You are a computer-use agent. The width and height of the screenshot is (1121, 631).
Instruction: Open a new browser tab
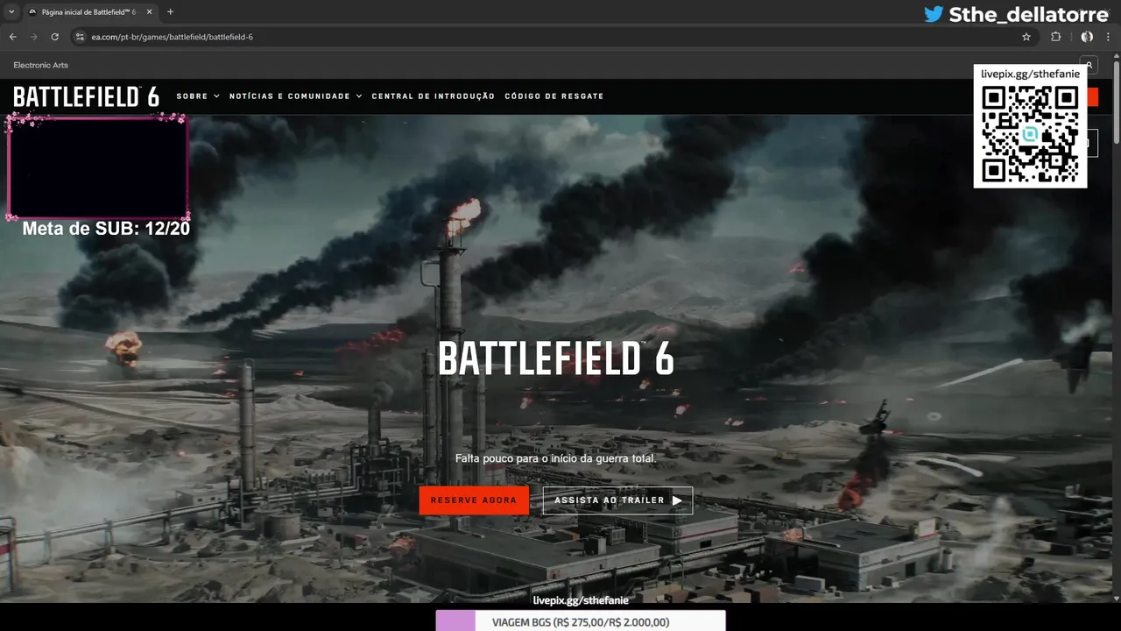(170, 12)
